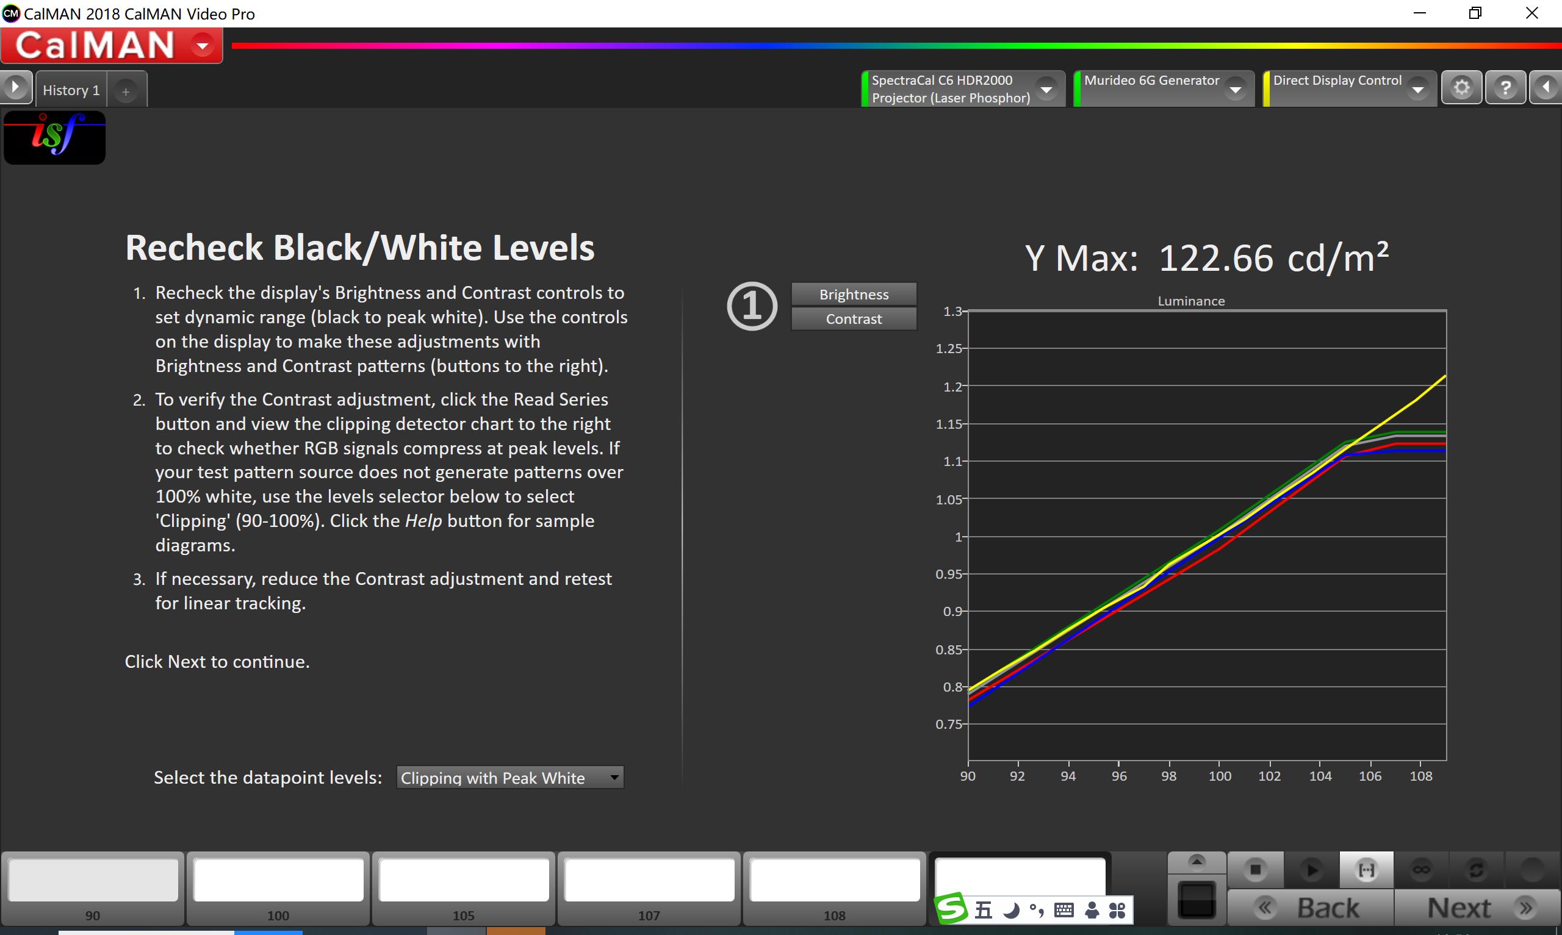Click the Brightness pattern button
1562x935 pixels.
854,294
